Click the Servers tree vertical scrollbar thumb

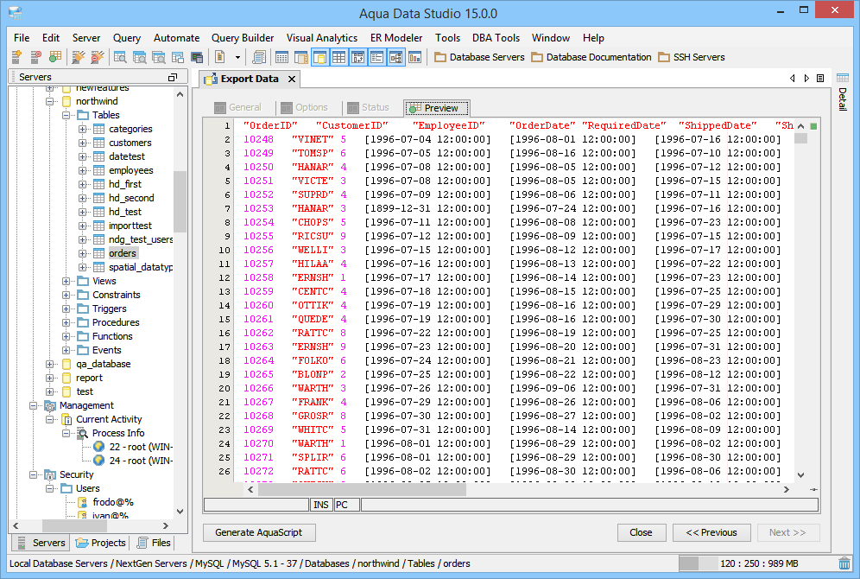180,201
